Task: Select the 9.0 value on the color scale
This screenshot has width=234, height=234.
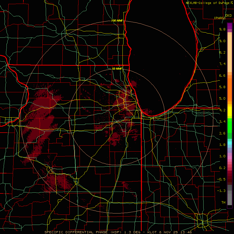Action: [222, 41]
